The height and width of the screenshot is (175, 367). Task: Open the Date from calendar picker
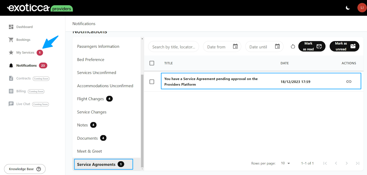pos(235,46)
